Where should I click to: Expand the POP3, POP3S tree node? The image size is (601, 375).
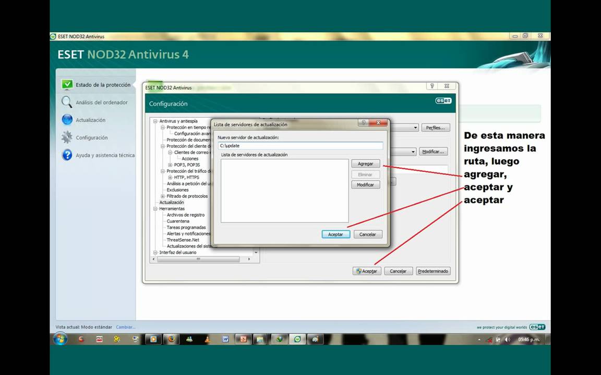tap(170, 165)
